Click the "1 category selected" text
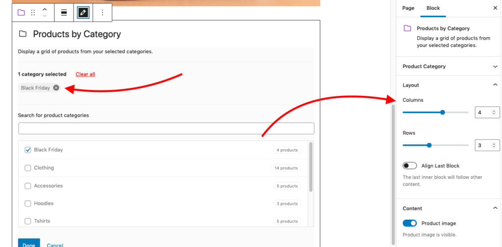The width and height of the screenshot is (502, 247). point(42,74)
